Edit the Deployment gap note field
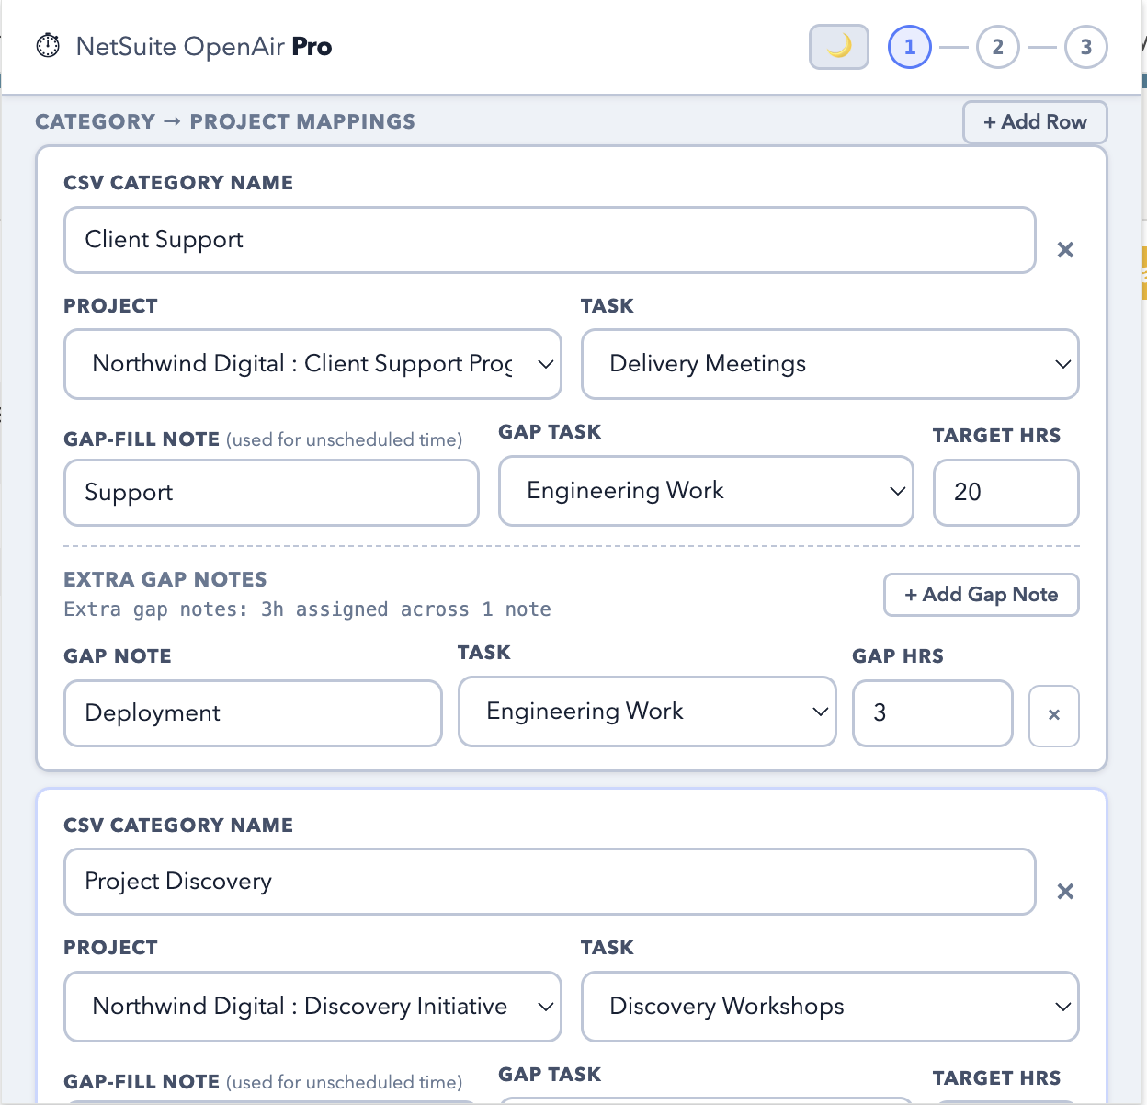The image size is (1147, 1105). [253, 713]
